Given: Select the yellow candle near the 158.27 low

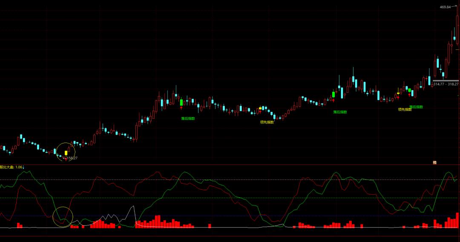Looking at the screenshot, I should tap(66, 153).
